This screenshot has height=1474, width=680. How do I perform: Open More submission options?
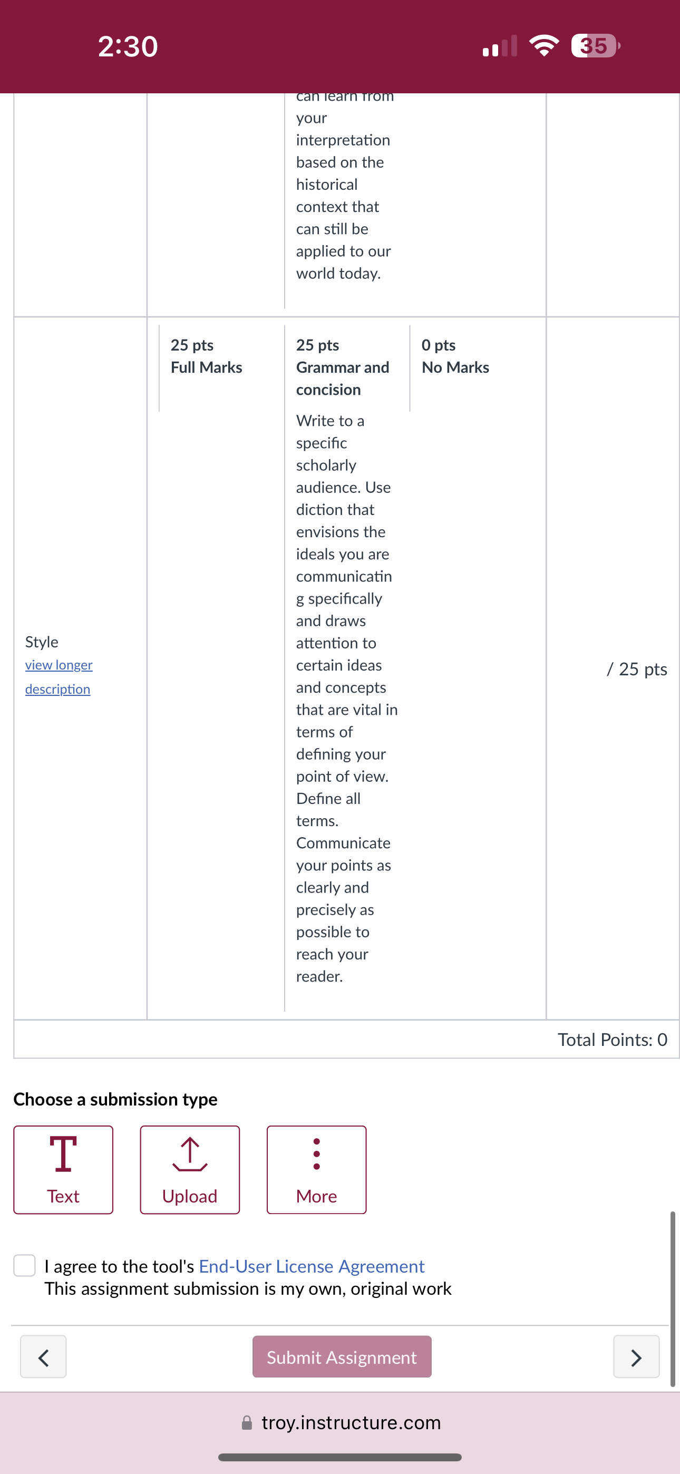[x=316, y=1170]
